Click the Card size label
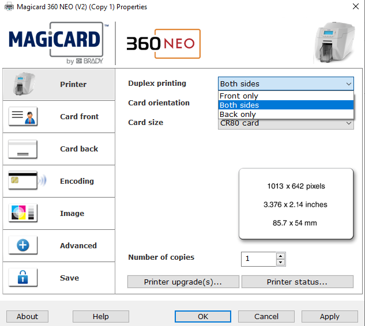Image resolution: width=365 pixels, height=326 pixels. tap(145, 122)
